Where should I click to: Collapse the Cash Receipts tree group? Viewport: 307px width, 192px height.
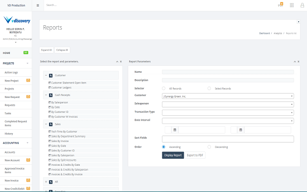point(46,95)
